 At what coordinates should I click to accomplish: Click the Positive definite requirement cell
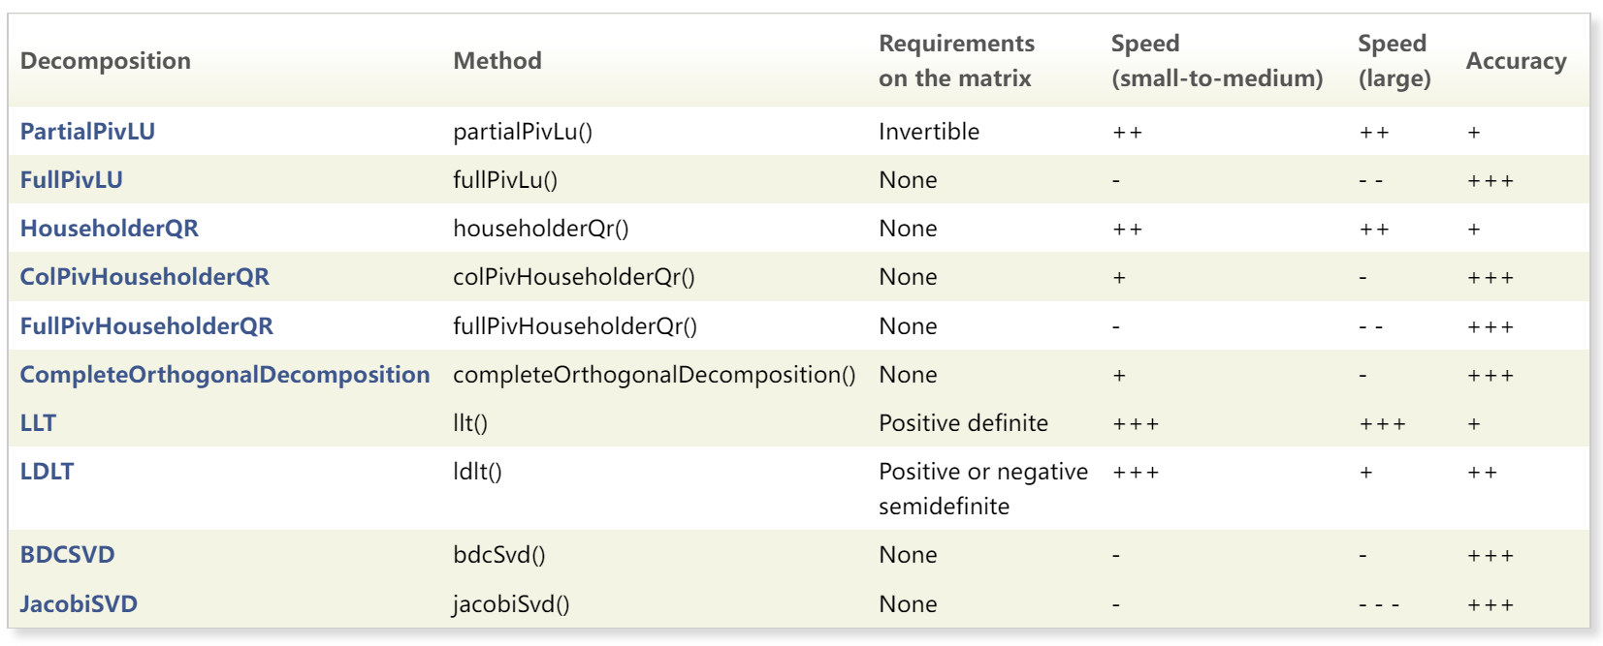pyautogui.click(x=963, y=423)
